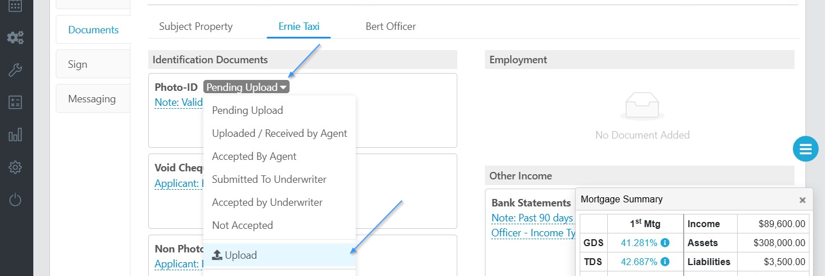Click the GDS info icon
The image size is (825, 276).
click(x=665, y=243)
